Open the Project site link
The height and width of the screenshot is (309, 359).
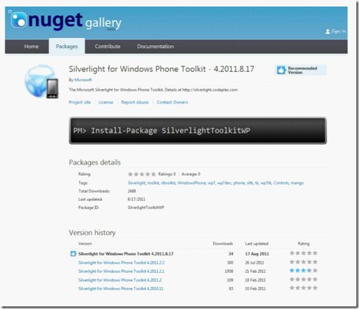coord(80,102)
